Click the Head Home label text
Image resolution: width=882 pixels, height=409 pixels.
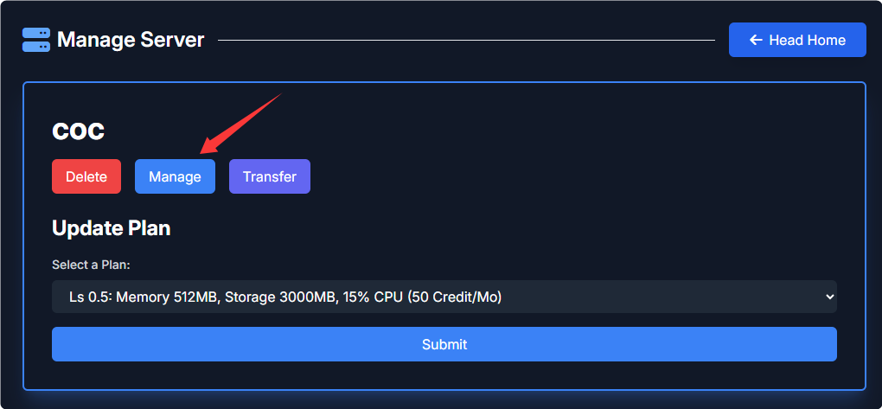click(x=807, y=40)
